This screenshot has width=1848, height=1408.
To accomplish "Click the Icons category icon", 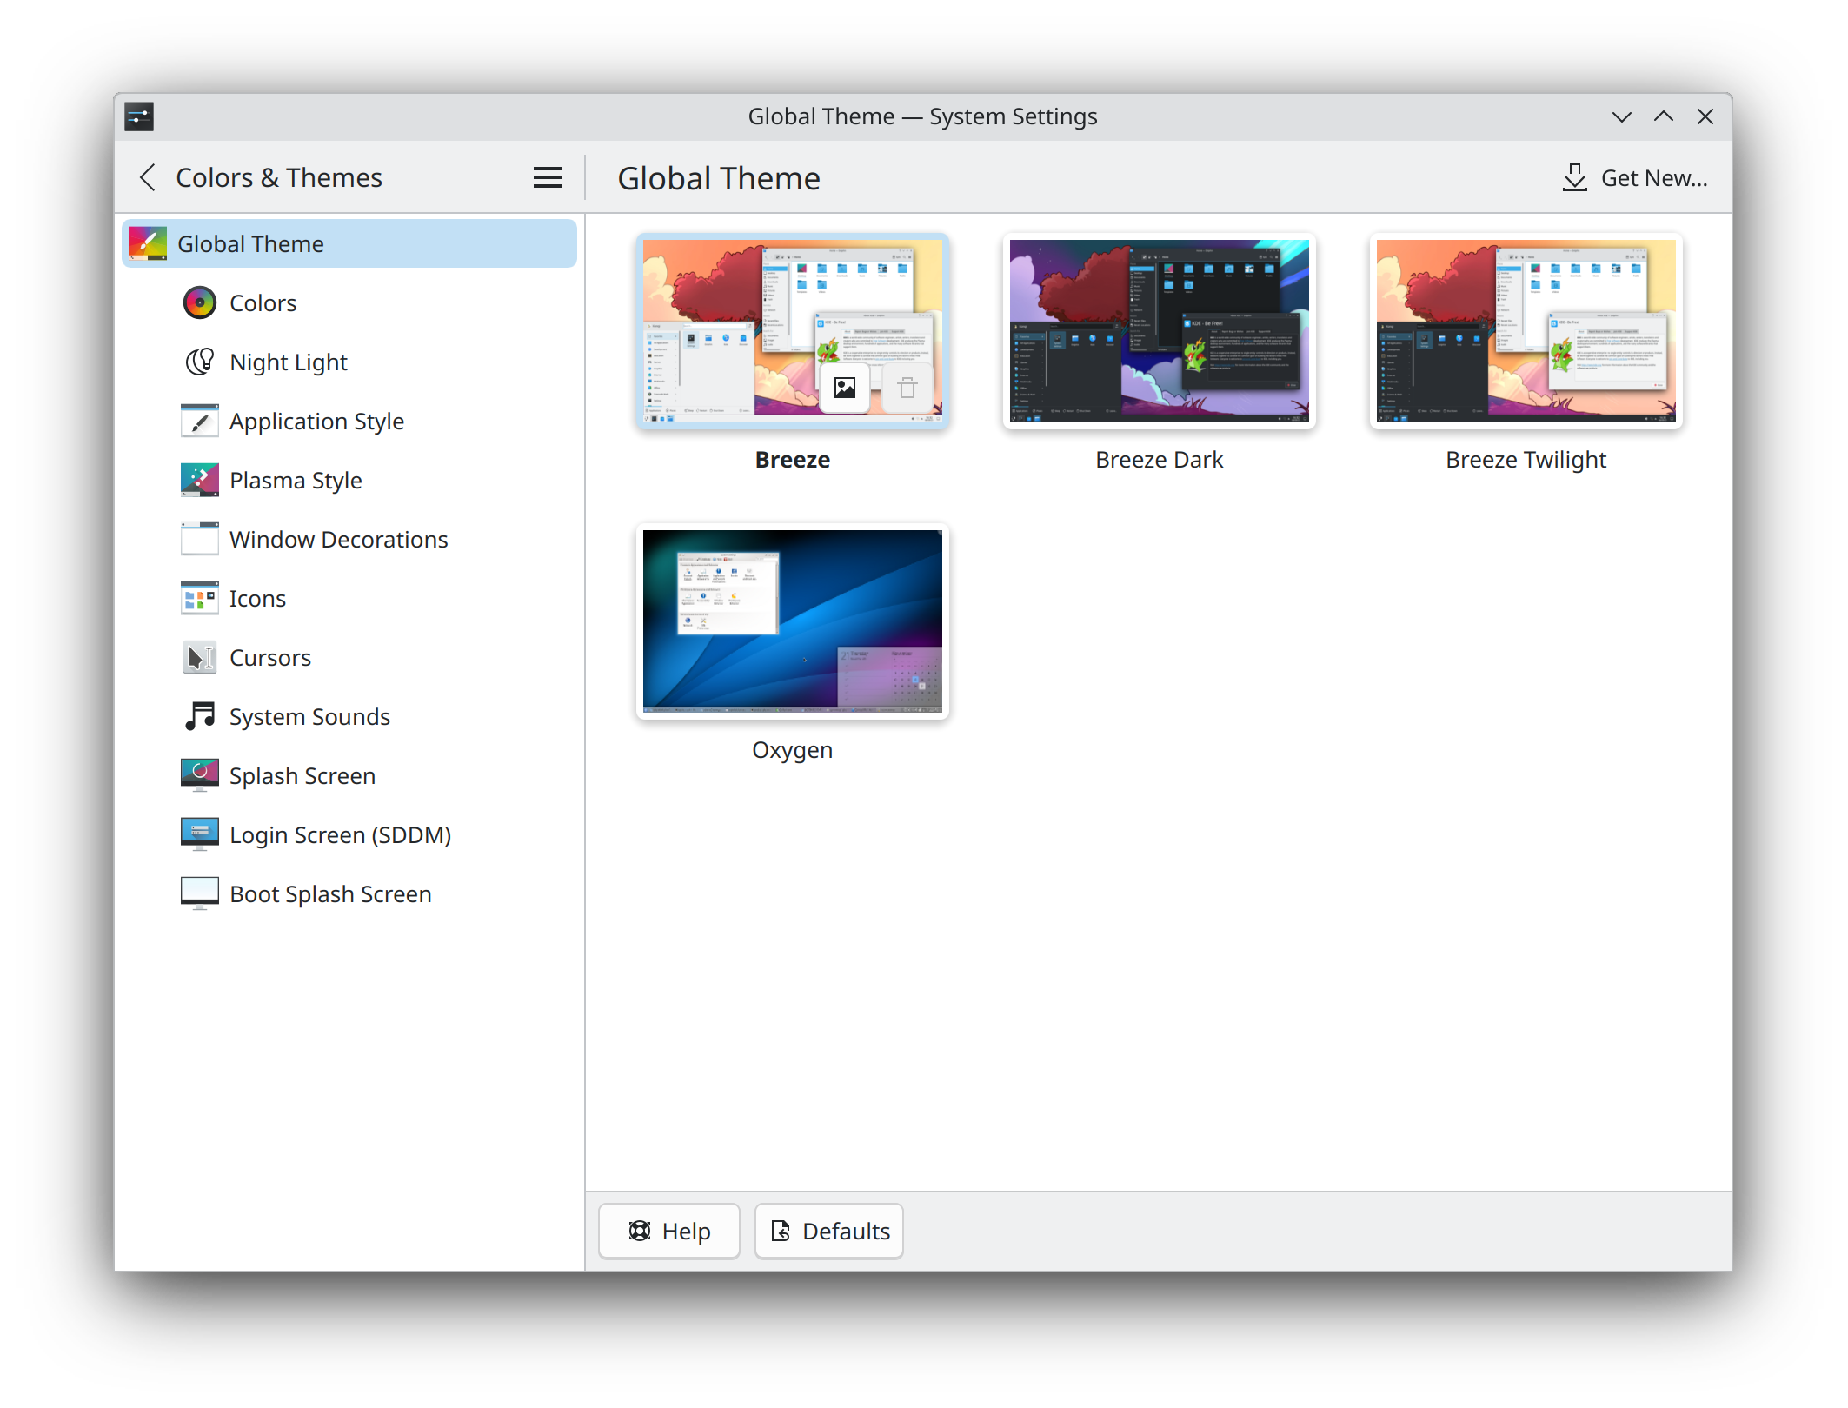I will pyautogui.click(x=200, y=598).
